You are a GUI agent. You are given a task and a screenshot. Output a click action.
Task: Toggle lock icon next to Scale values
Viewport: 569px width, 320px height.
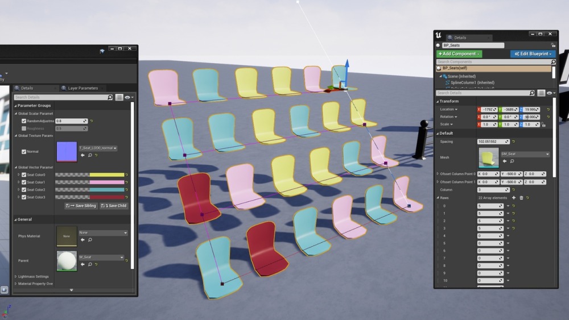(543, 124)
